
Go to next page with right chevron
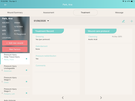101,98
